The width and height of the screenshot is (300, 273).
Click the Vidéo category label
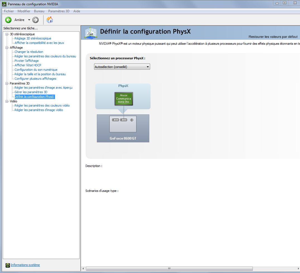13,101
